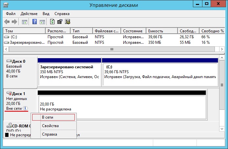Open the Properties toolbar icon
228x149 pixels.
60,22
